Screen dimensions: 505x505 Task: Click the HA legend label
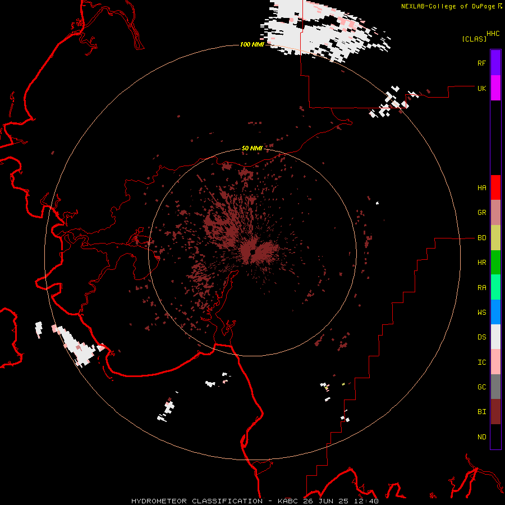point(481,188)
